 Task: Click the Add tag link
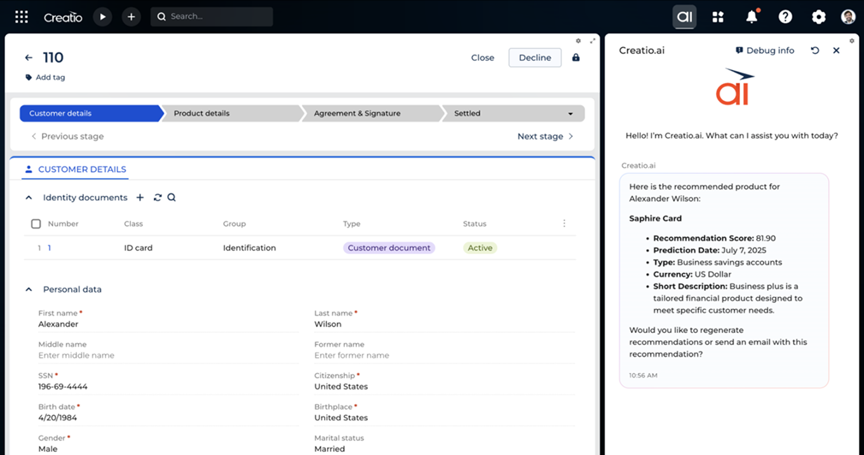pos(45,78)
